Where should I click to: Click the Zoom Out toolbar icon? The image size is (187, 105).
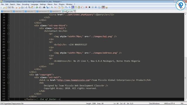tap(55, 7)
